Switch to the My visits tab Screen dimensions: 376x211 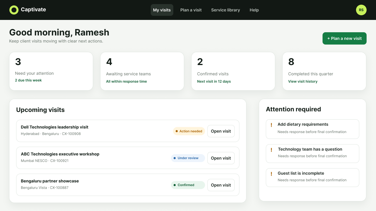coord(162,10)
